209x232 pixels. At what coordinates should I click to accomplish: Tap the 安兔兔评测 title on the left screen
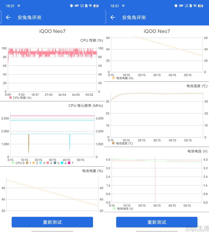[x=29, y=18]
